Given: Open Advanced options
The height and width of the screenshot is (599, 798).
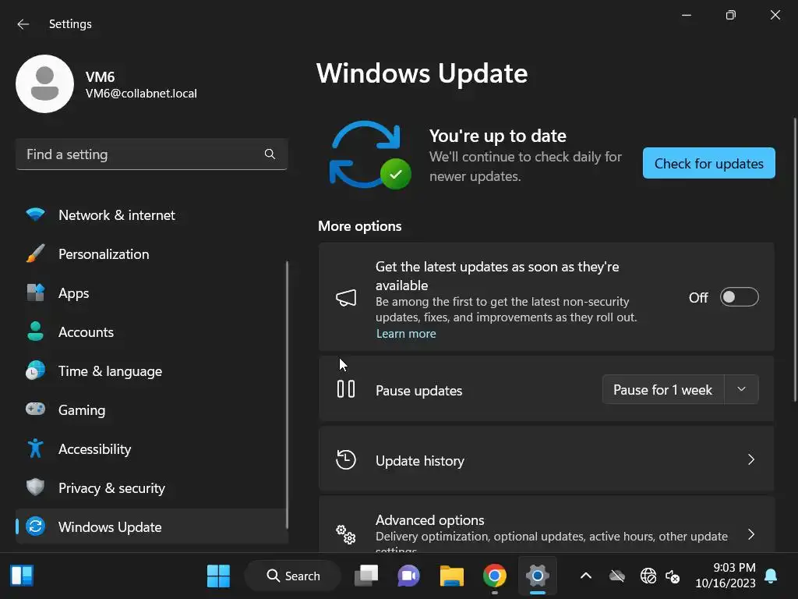Looking at the screenshot, I should 546,525.
